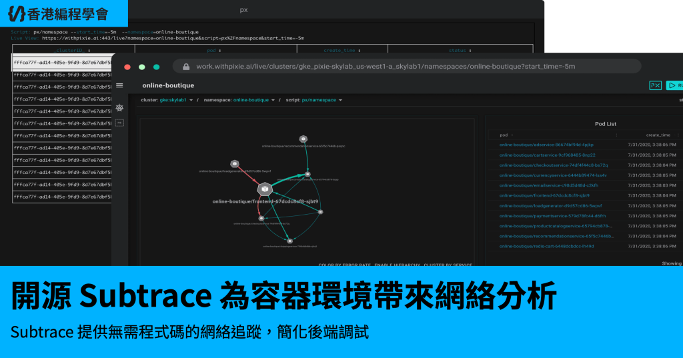
Task: Select the shippingservice pod node in graph
Action: 289,241
